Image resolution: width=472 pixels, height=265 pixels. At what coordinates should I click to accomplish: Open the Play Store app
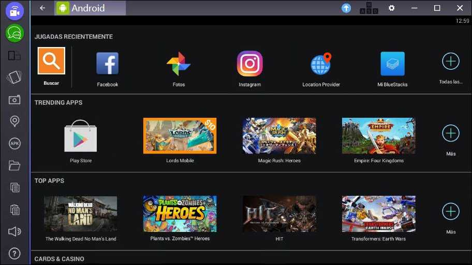click(81, 136)
